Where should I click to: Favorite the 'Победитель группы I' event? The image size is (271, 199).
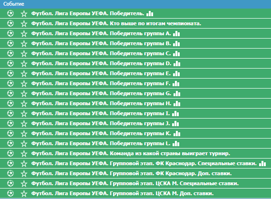click(x=24, y=114)
